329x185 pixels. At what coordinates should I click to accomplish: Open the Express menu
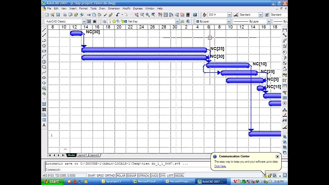138,8
